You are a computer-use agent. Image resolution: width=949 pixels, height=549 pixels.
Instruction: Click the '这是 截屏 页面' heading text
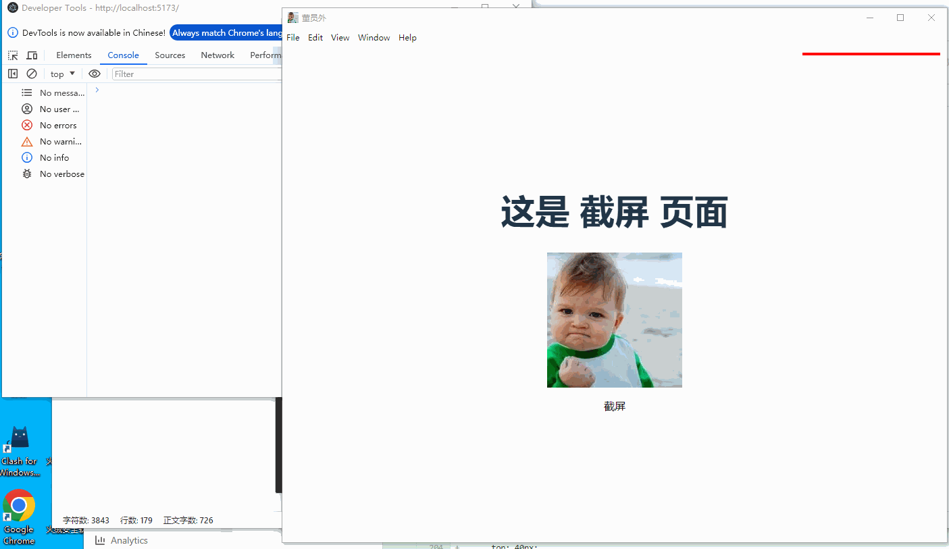point(614,212)
